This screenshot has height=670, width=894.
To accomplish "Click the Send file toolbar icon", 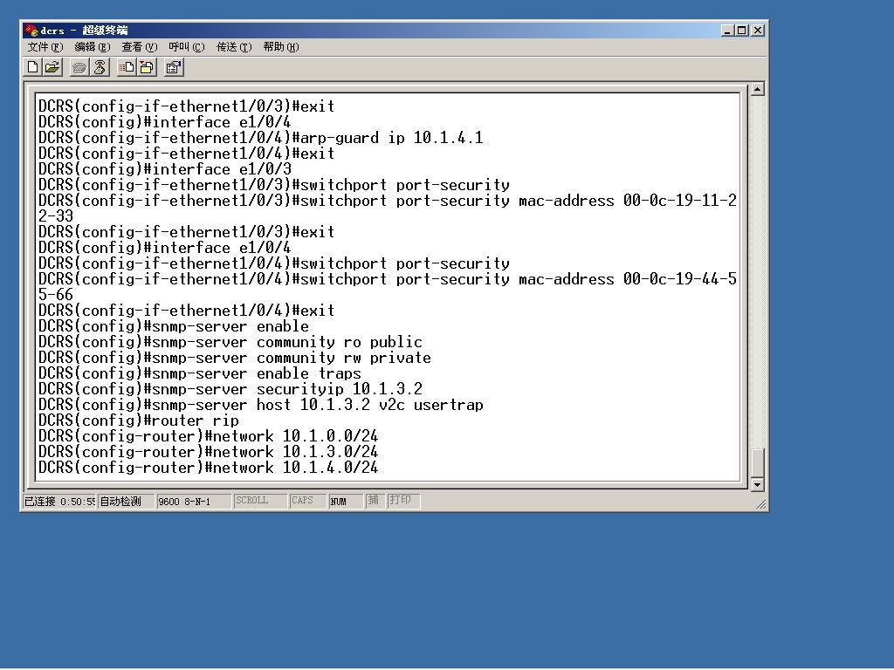I will (x=127, y=68).
